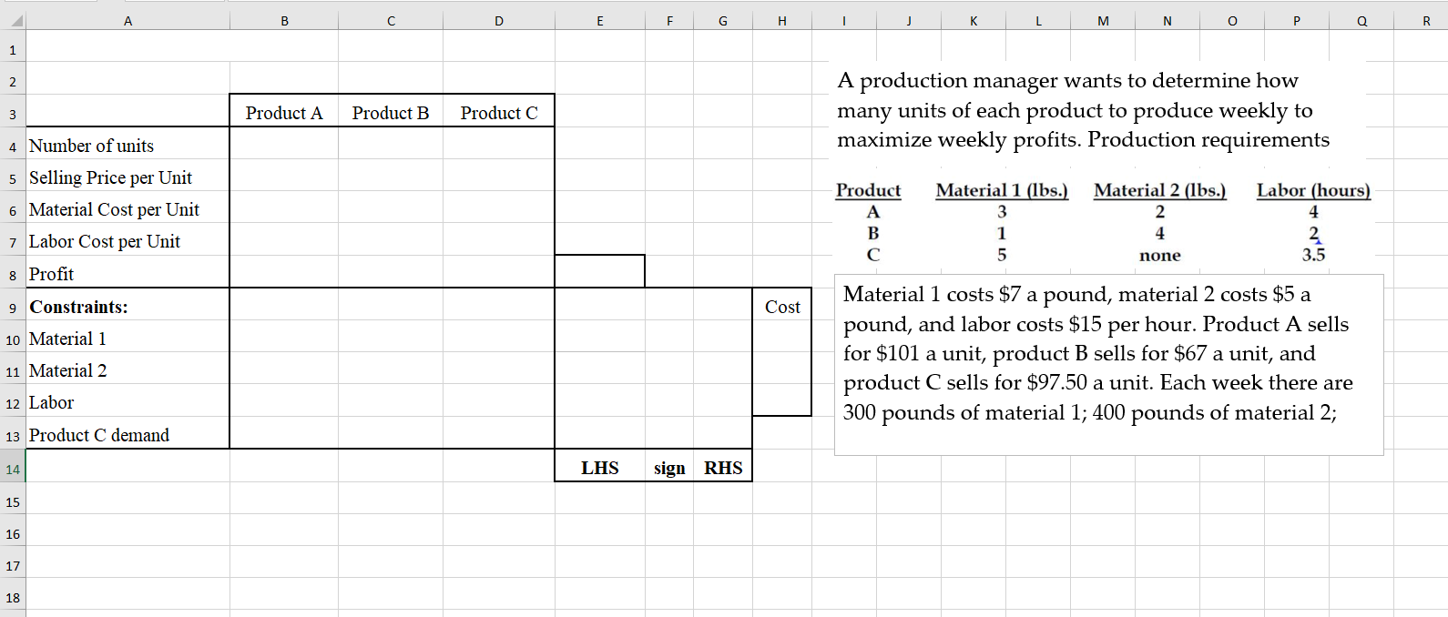Select row 18 header

pyautogui.click(x=13, y=597)
